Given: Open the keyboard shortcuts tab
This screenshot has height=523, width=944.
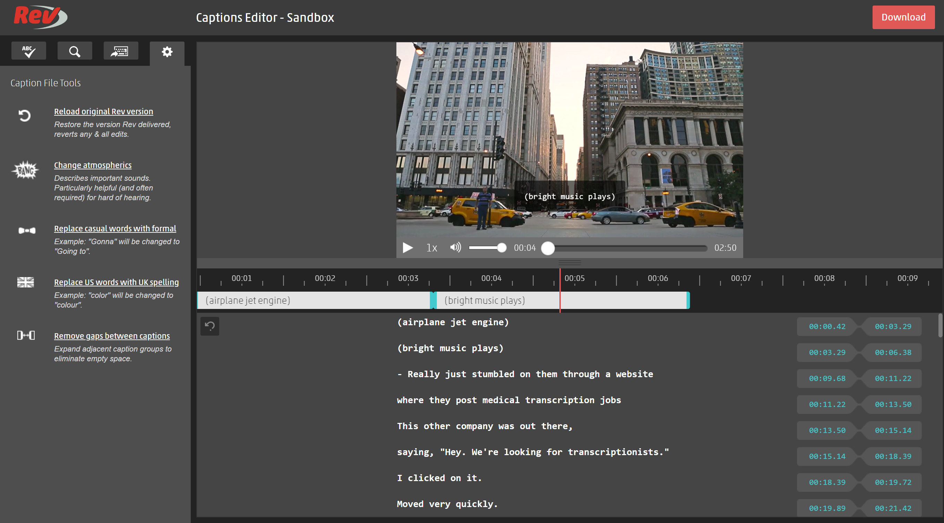Looking at the screenshot, I should click(x=121, y=51).
